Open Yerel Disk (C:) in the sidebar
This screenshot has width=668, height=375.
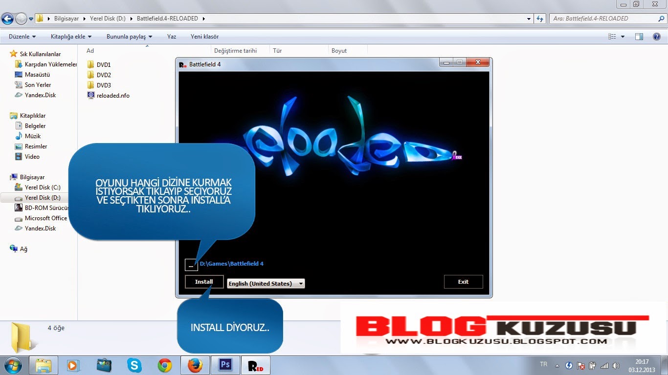tap(38, 187)
